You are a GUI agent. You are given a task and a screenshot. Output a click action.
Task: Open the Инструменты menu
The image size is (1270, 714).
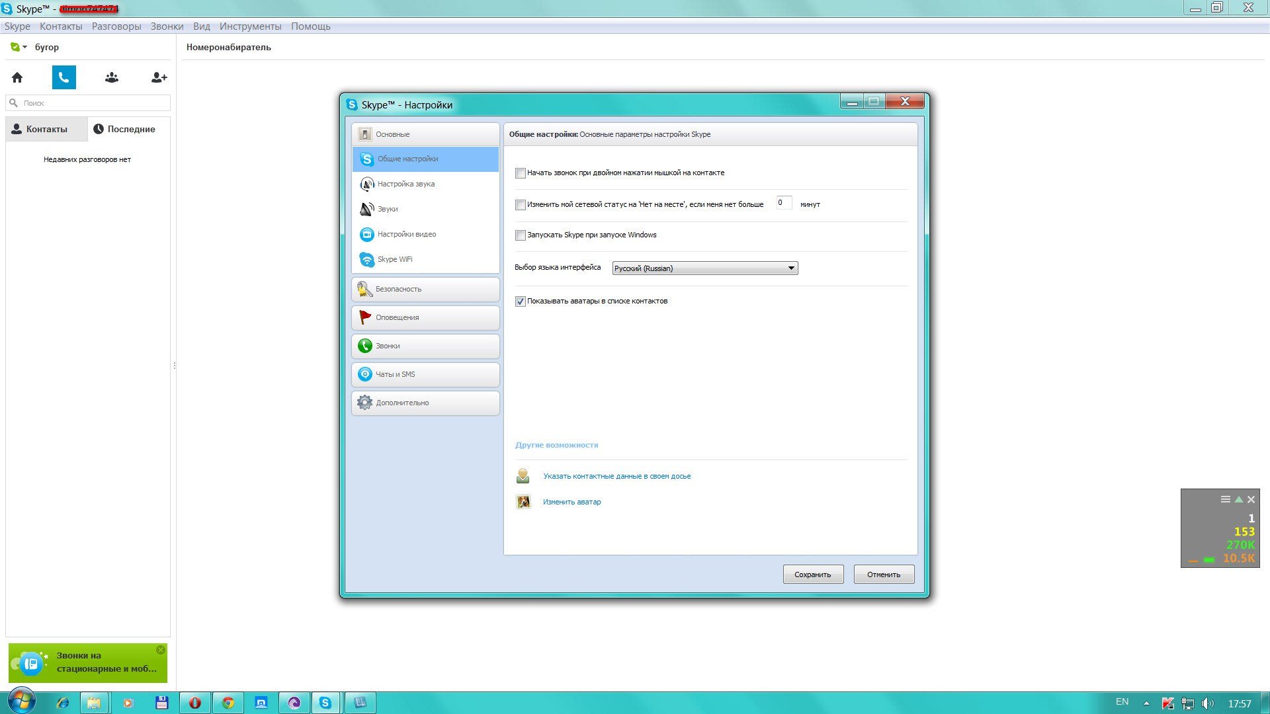(x=251, y=26)
